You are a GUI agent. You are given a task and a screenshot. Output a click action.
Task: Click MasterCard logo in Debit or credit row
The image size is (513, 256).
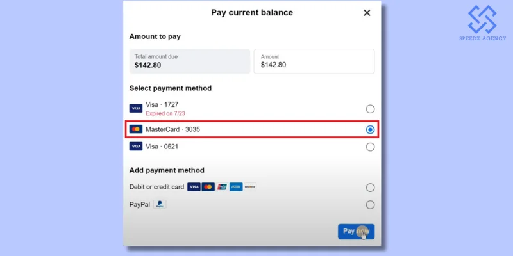(208, 187)
